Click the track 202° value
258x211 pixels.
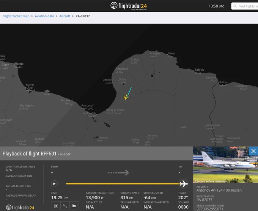click(183, 197)
